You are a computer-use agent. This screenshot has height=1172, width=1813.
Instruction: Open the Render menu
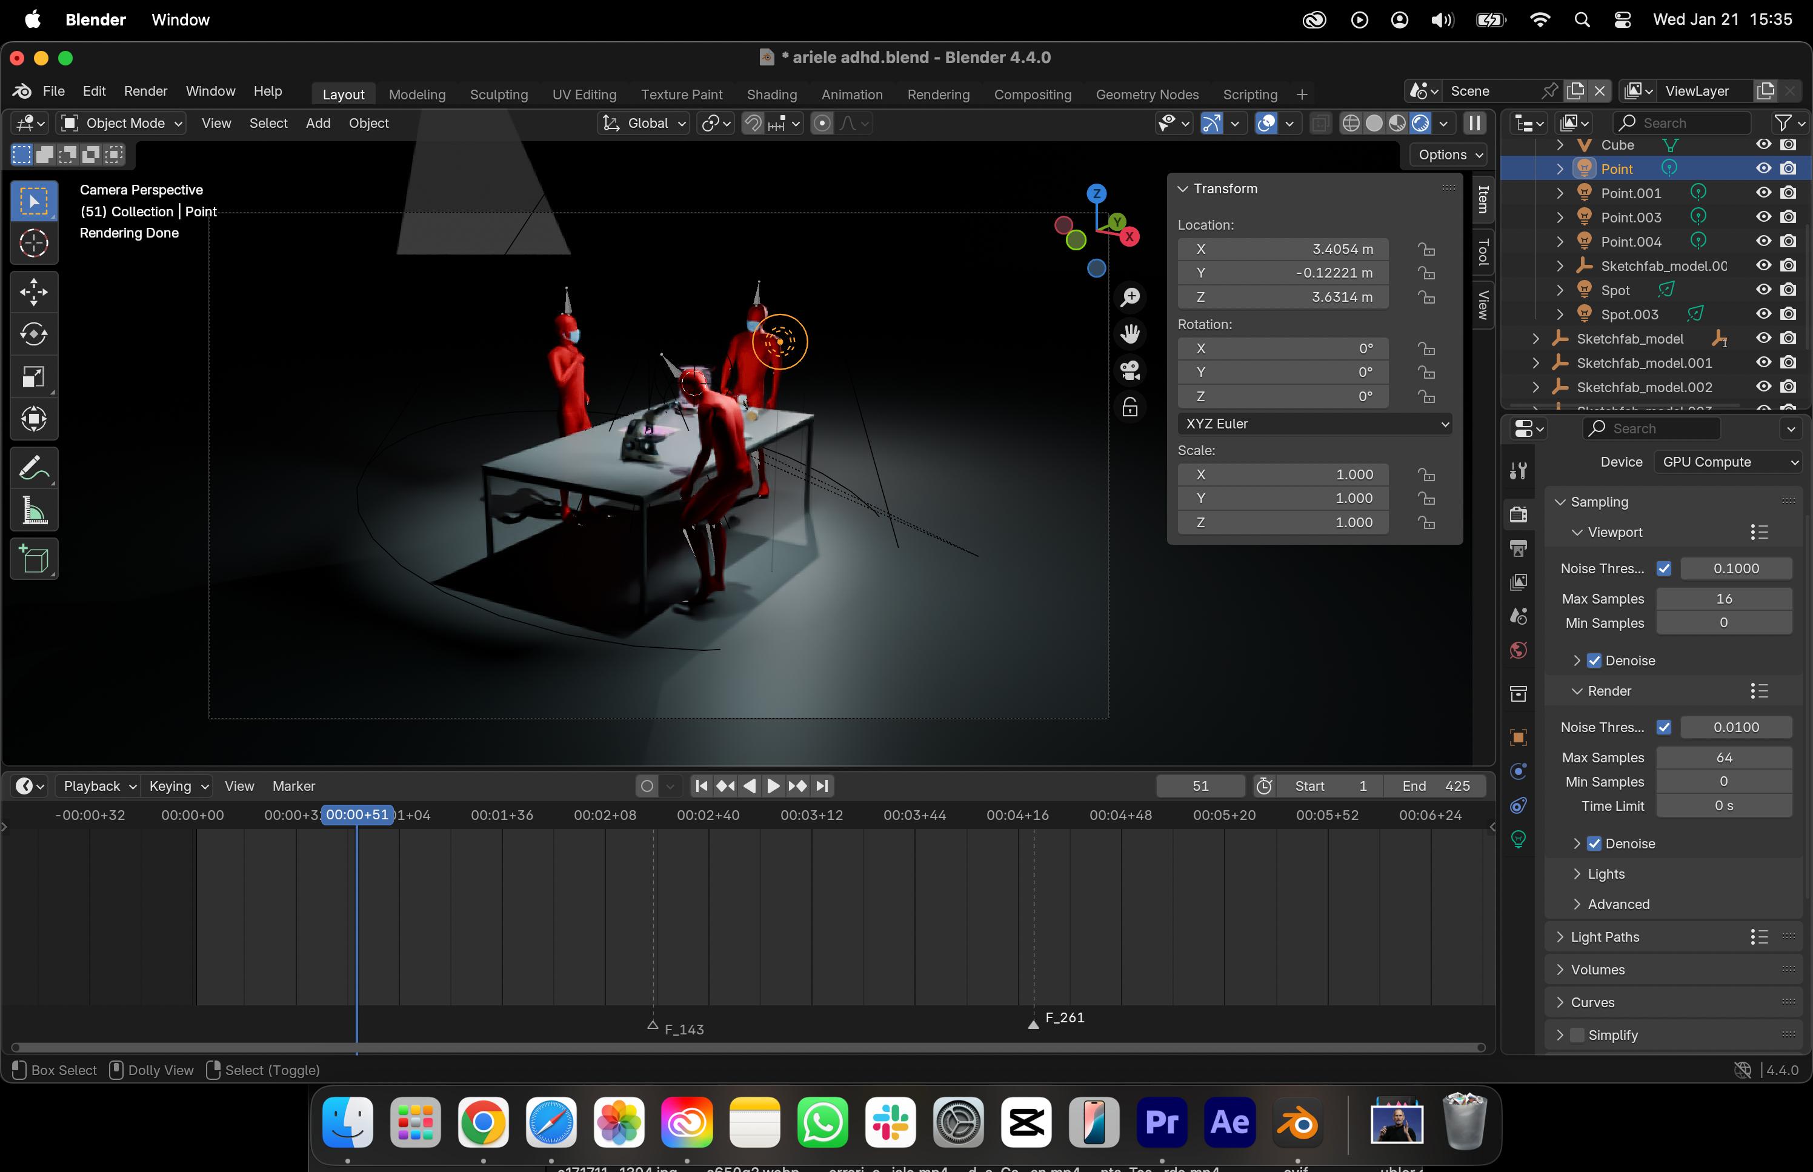(x=145, y=92)
